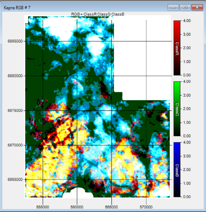206x212 pixels.
Task: Click the blue ClassB color scale bar
Action: click(177, 170)
